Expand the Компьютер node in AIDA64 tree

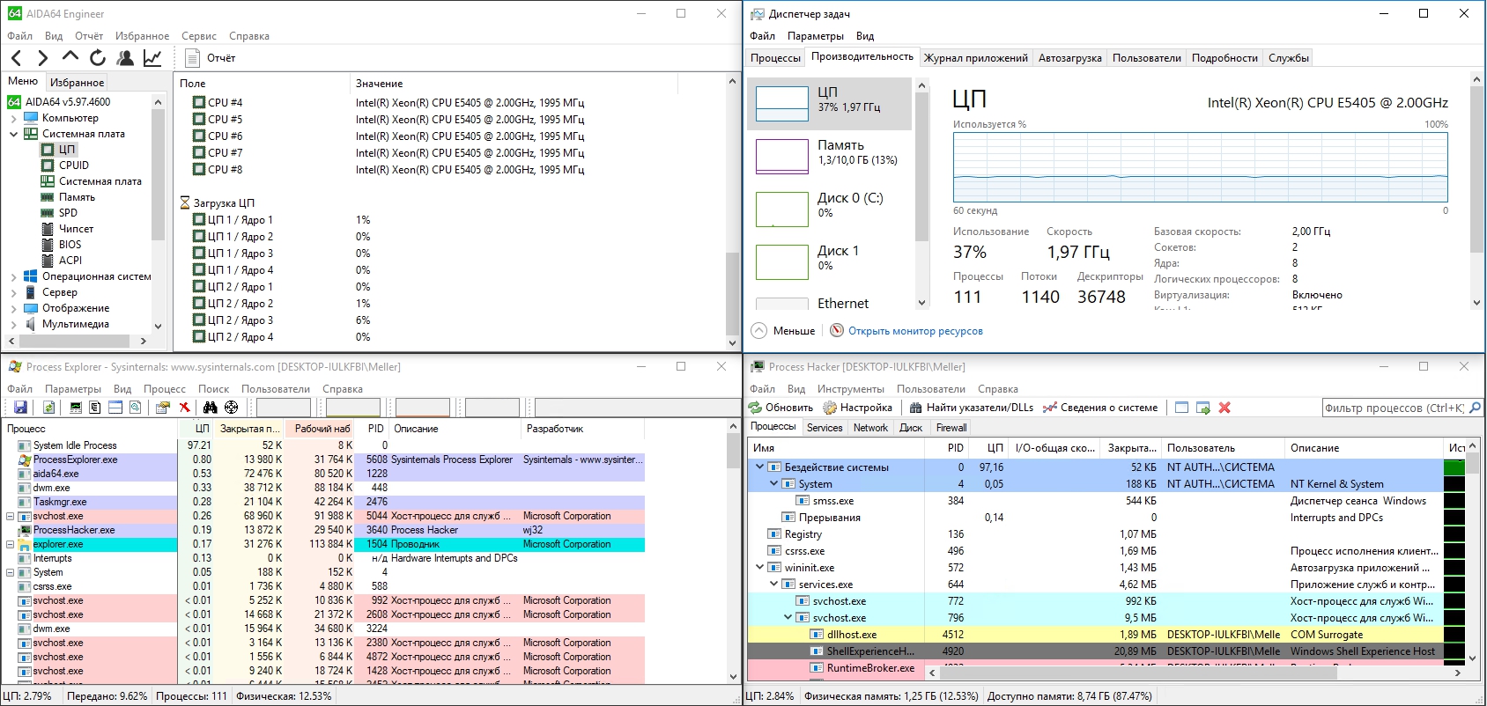(x=13, y=118)
